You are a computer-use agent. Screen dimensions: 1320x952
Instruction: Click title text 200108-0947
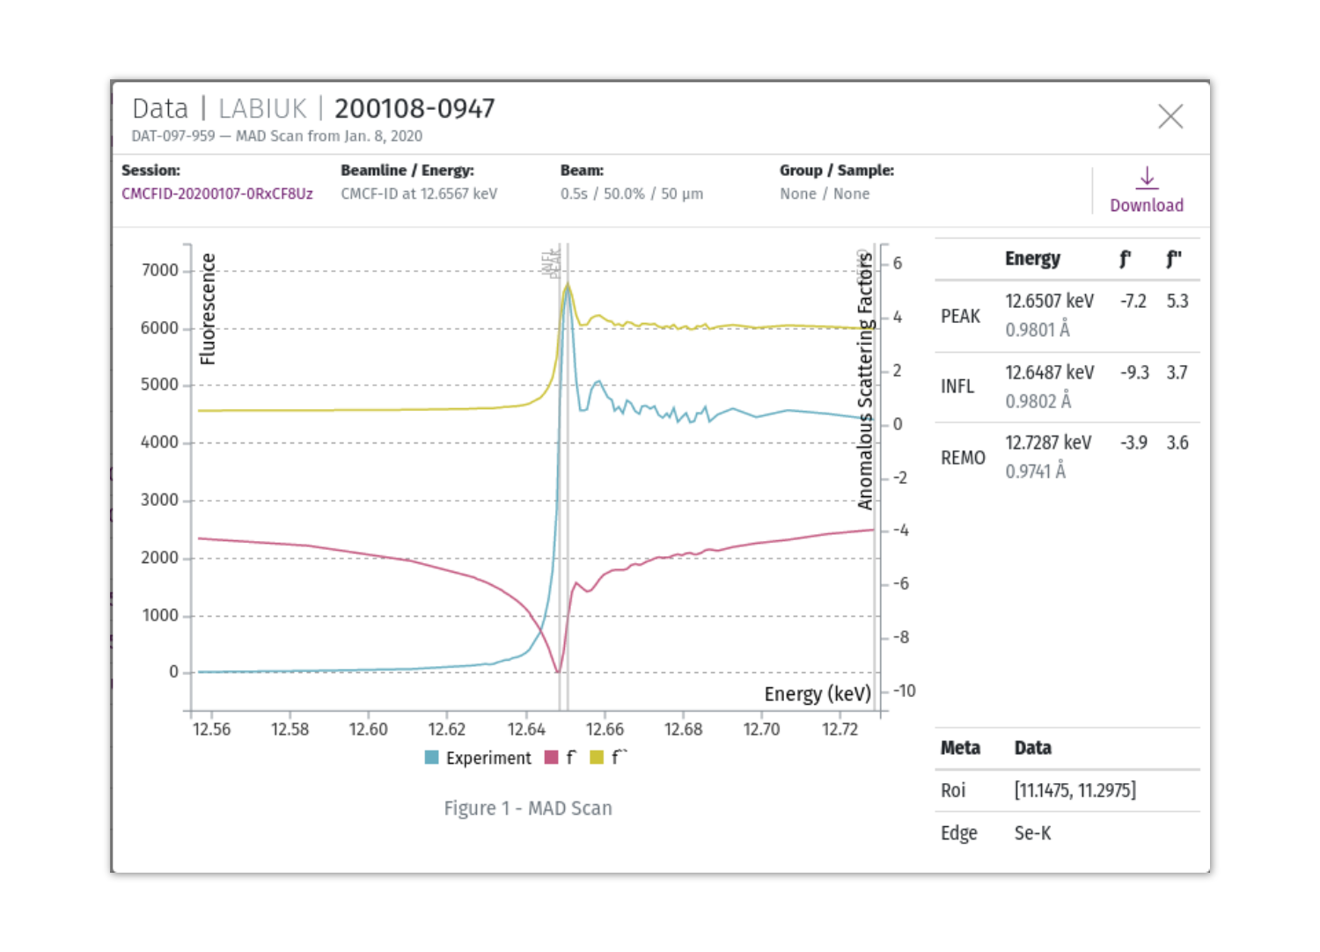(414, 109)
